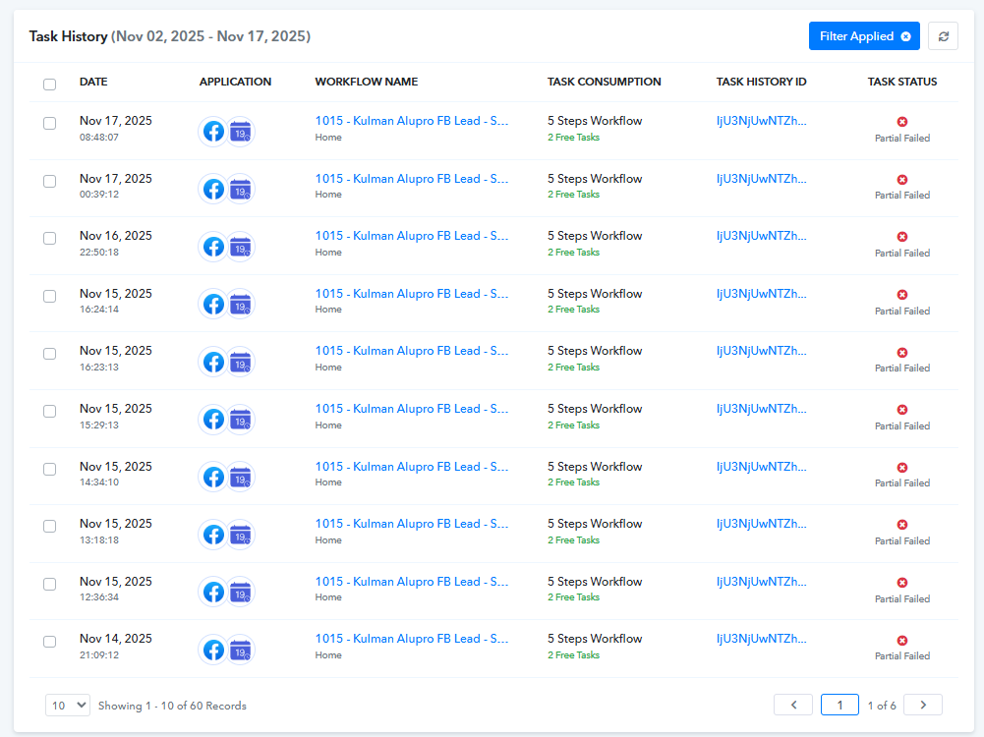Image resolution: width=984 pixels, height=737 pixels.
Task: Clear filter using the Filter Applied X icon
Action: (x=905, y=36)
